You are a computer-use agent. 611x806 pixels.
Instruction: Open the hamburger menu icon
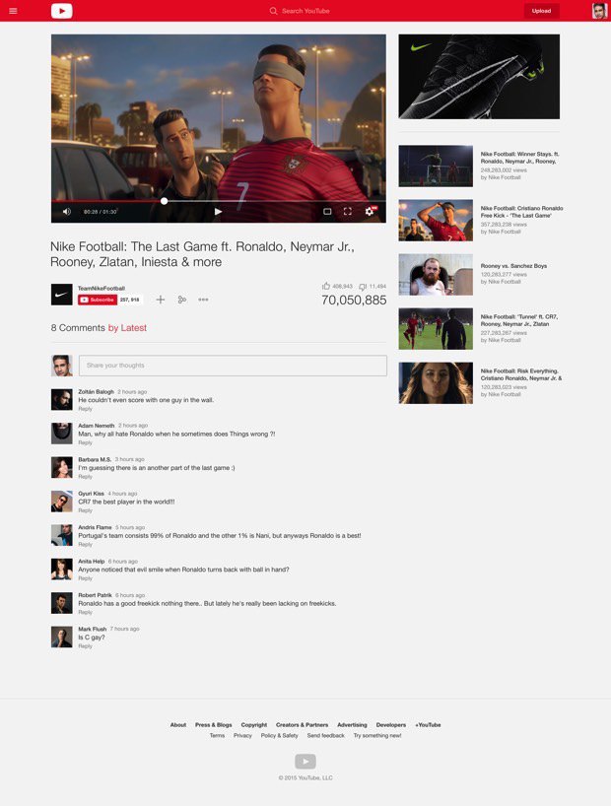pyautogui.click(x=14, y=11)
